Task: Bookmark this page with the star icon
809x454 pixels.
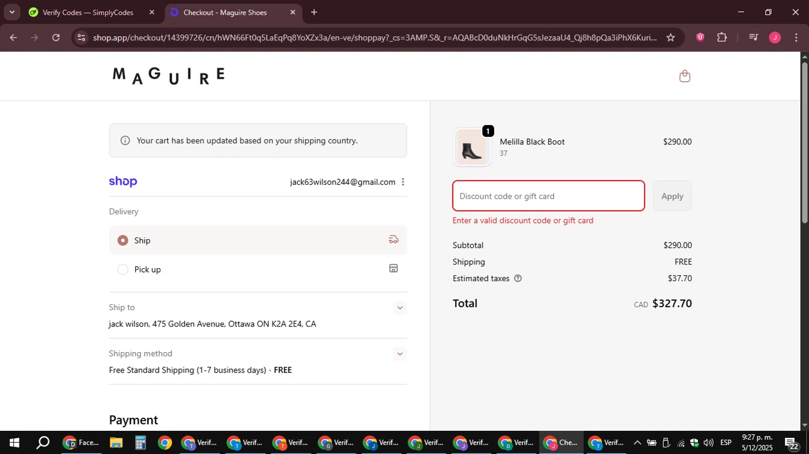Action: click(x=670, y=38)
